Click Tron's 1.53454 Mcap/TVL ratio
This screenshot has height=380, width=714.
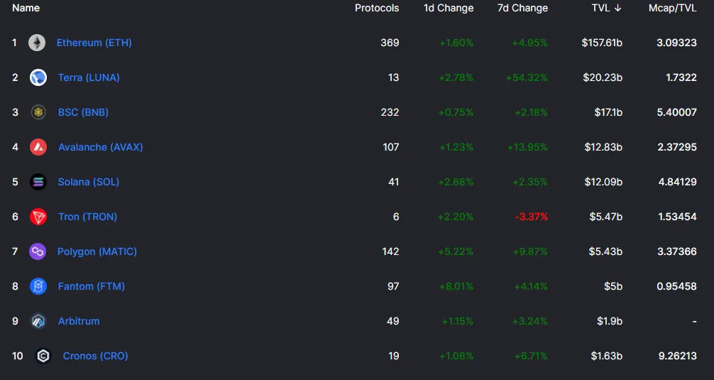click(678, 217)
